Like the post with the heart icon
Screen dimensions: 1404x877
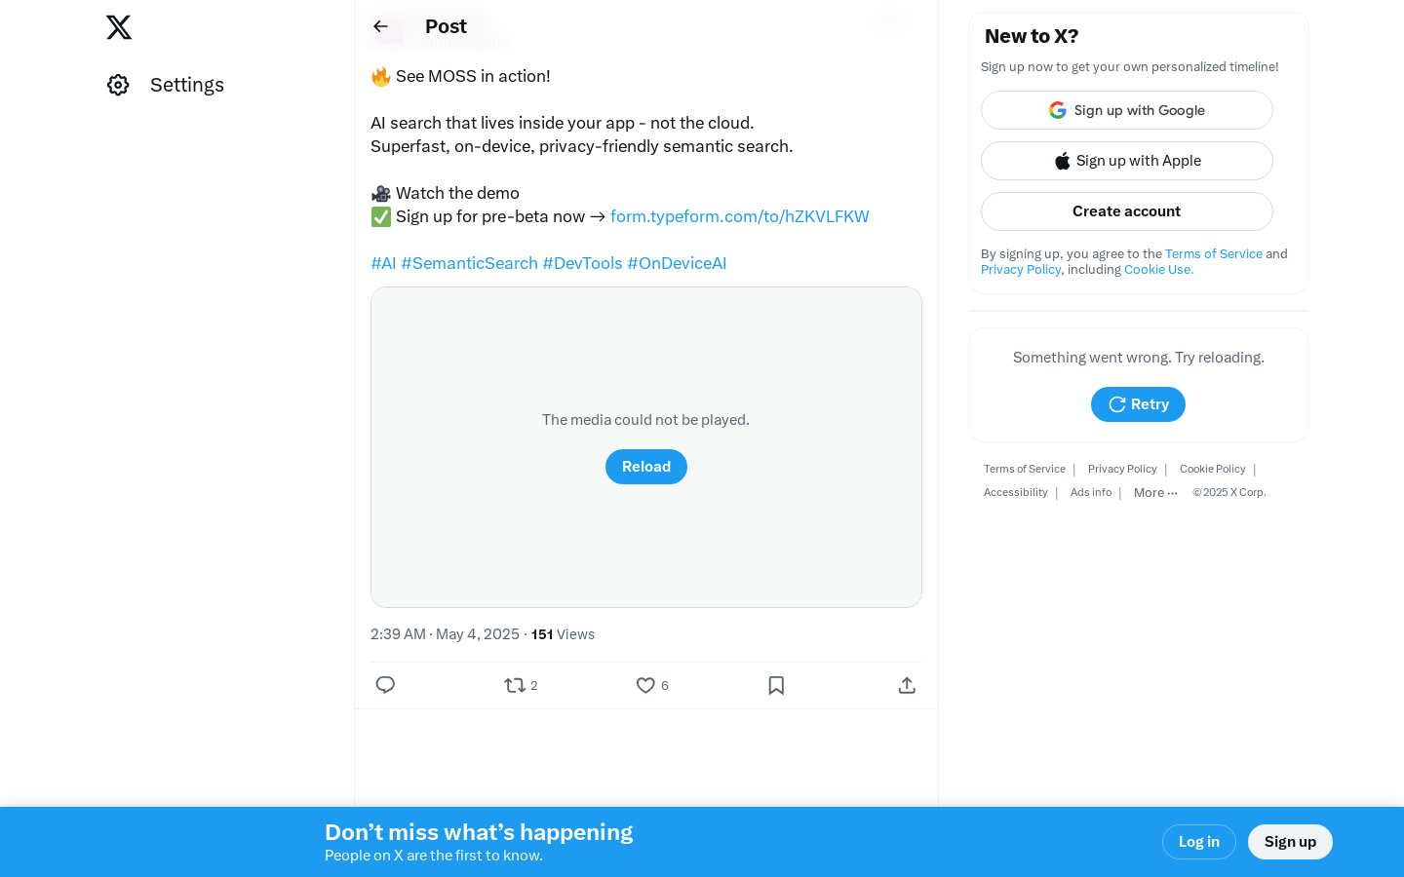pos(645,685)
